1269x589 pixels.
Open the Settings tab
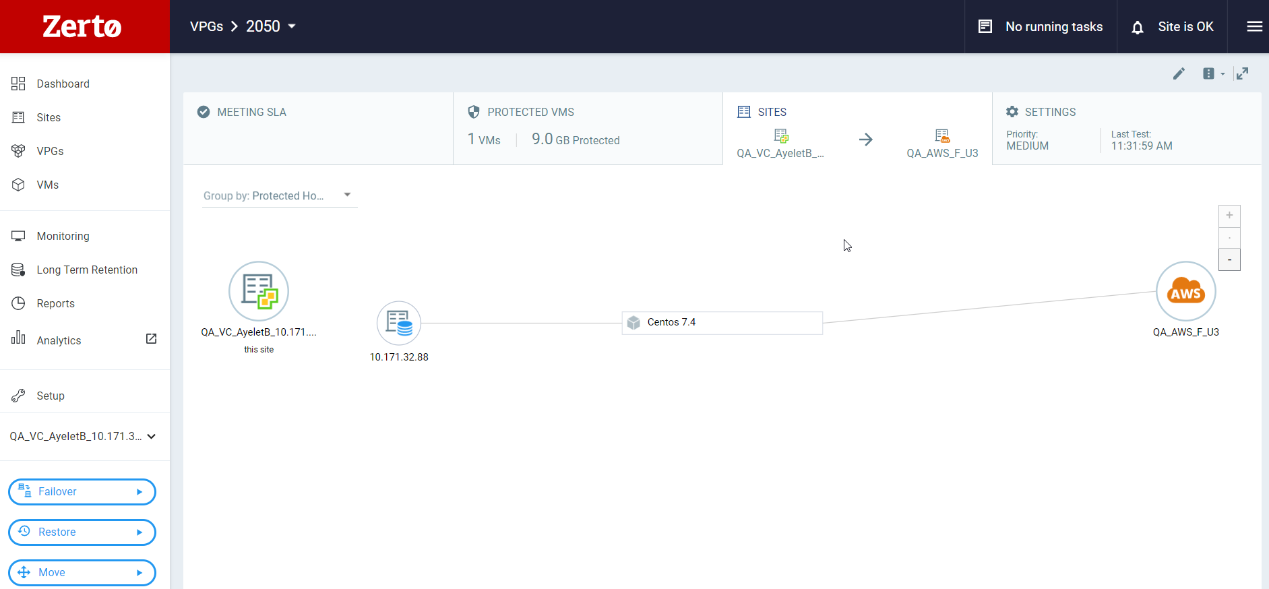[1127, 128]
